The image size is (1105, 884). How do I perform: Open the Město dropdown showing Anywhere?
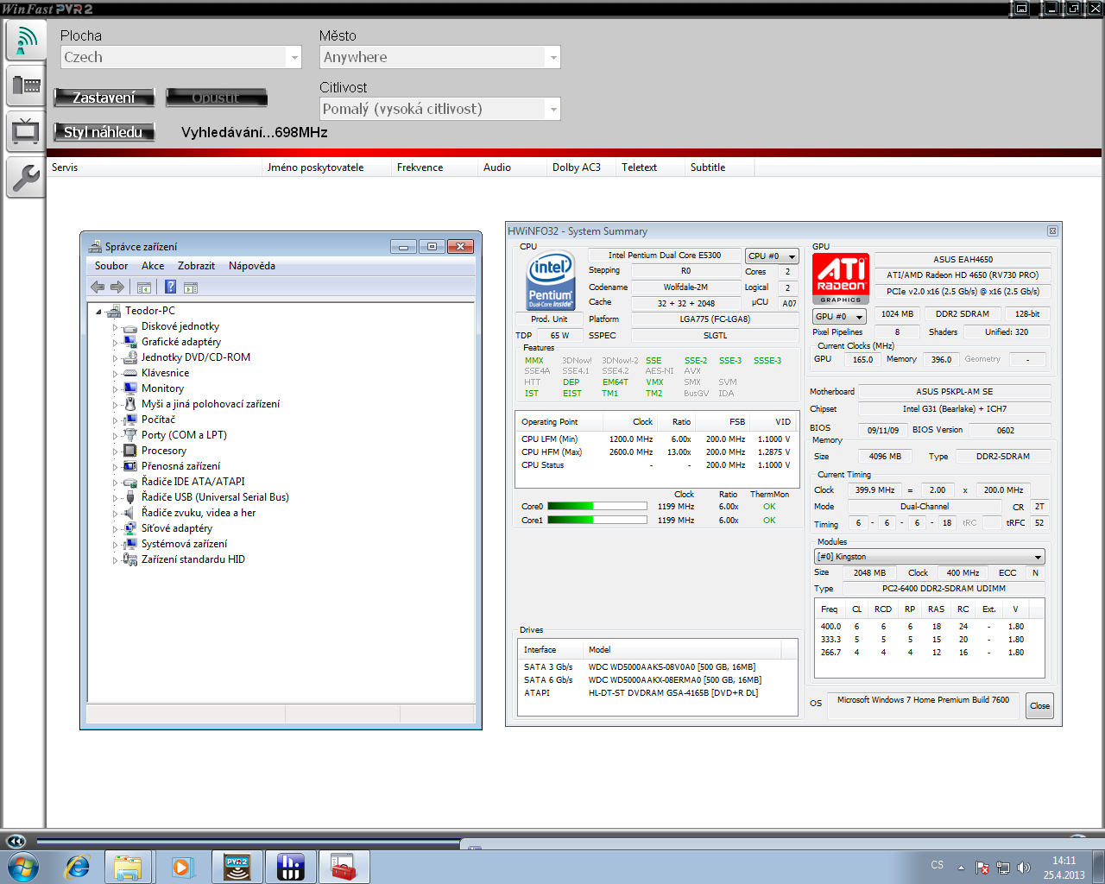pos(440,57)
